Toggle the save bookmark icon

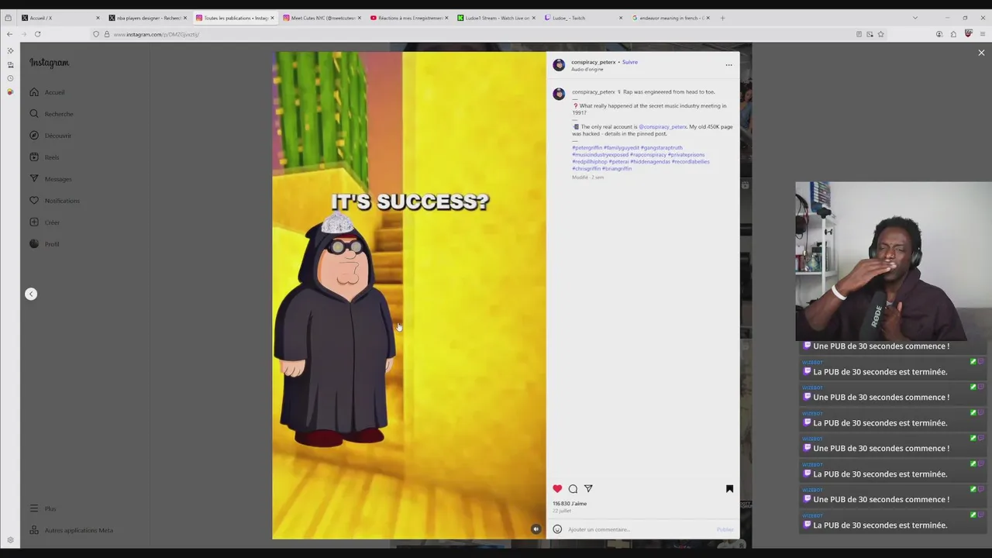729,489
